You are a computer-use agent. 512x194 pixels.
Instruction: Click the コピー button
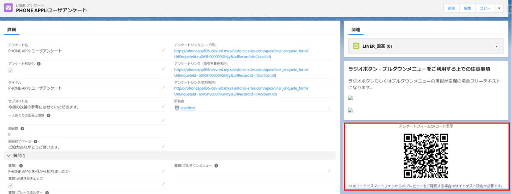click(x=485, y=8)
